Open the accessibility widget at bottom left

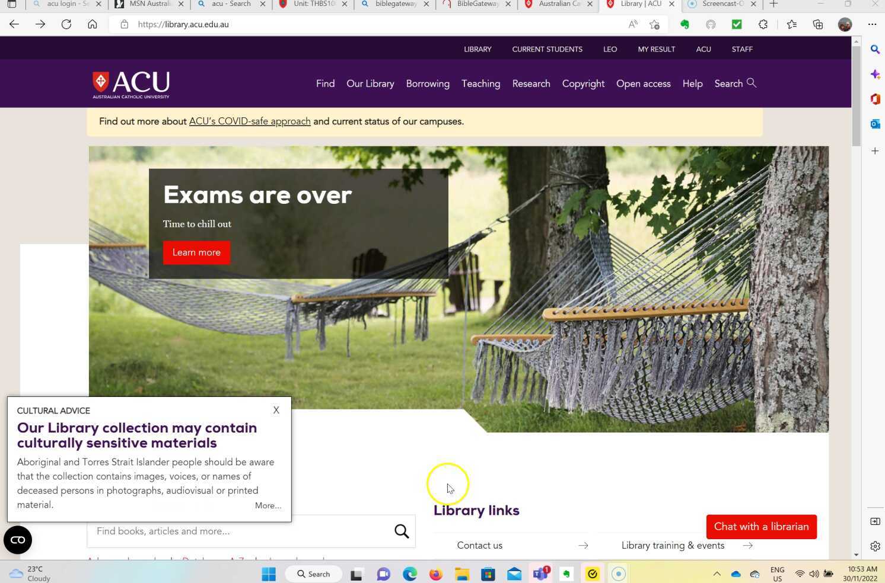click(x=17, y=540)
